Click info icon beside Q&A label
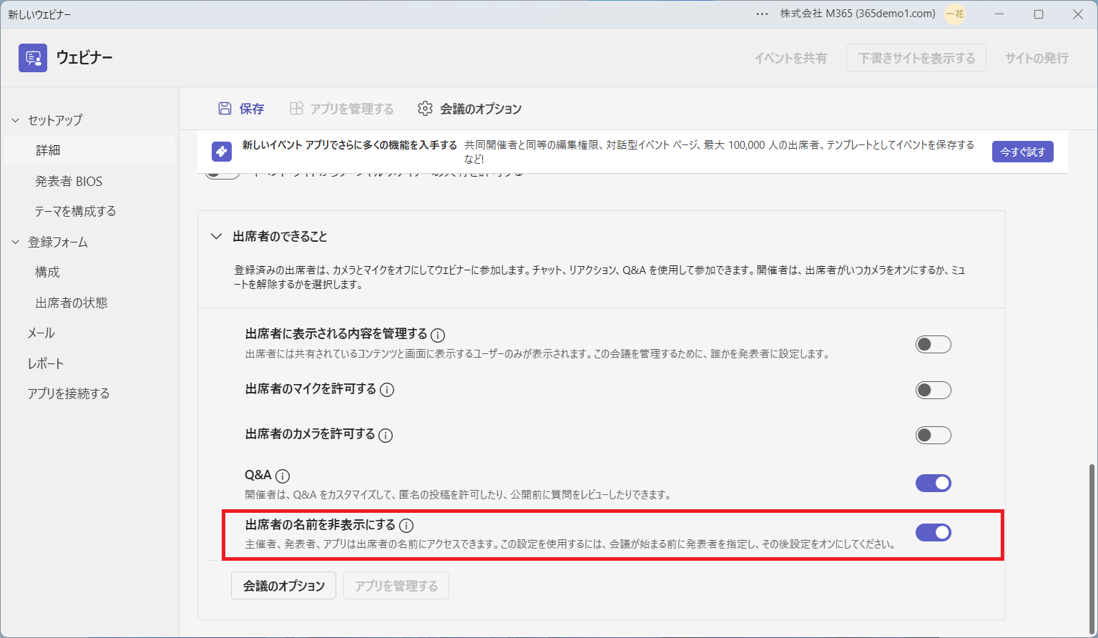Screen dimensions: 1098x638 point(283,476)
